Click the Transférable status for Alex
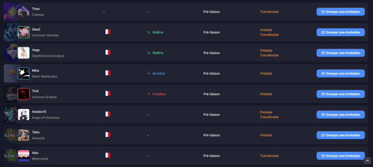 point(269,155)
